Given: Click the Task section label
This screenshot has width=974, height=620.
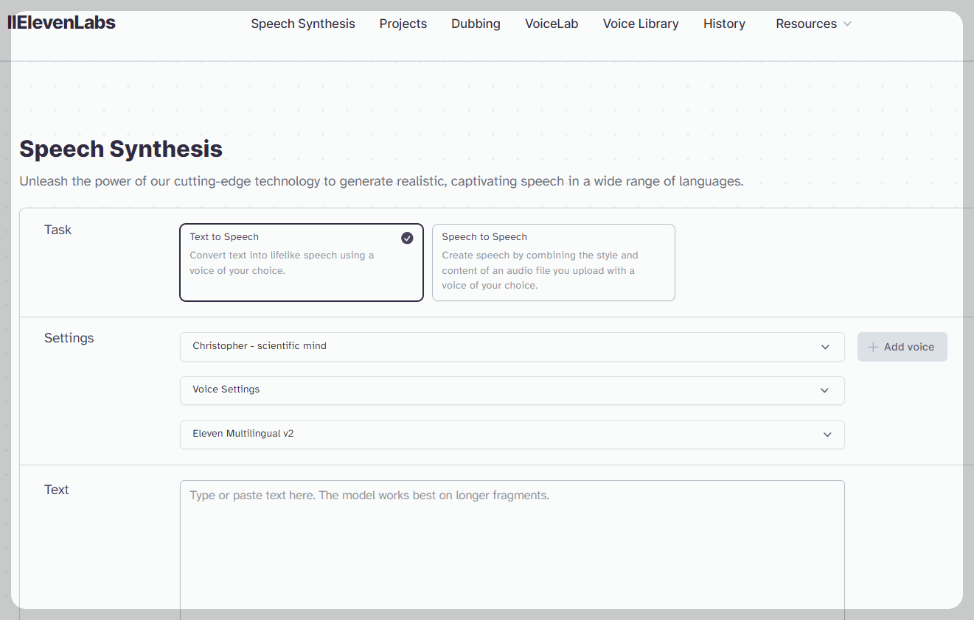Looking at the screenshot, I should pos(58,230).
